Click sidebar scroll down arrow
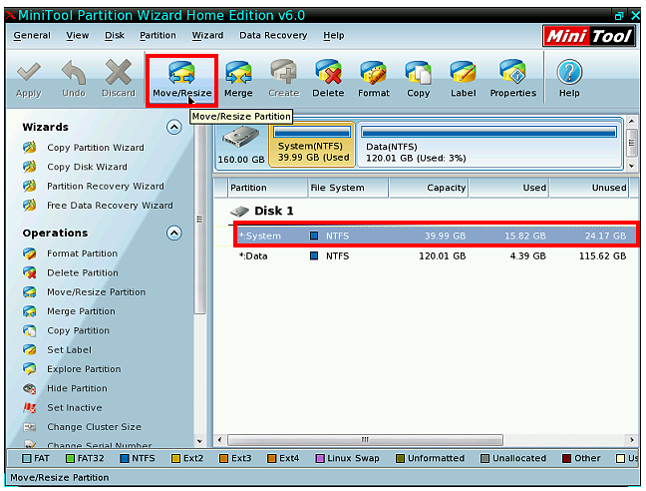The image size is (646, 491). click(x=199, y=441)
